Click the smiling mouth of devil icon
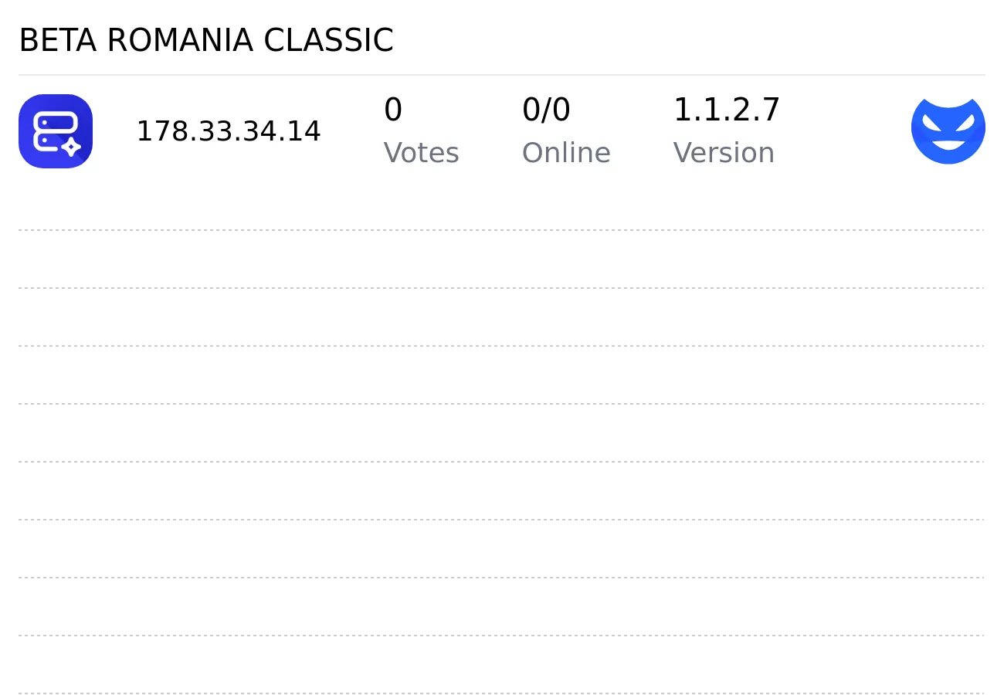1004x695 pixels. pos(948,144)
